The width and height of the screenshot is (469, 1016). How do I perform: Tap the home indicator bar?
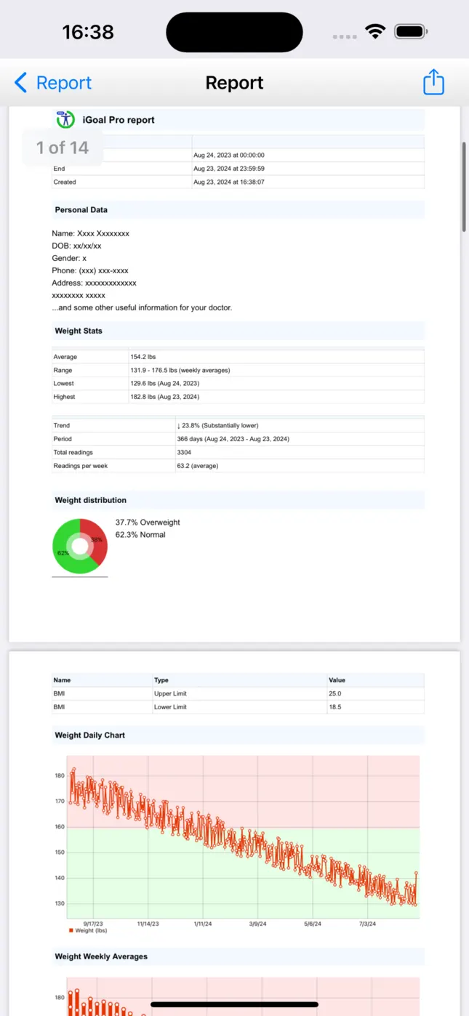tap(234, 1005)
